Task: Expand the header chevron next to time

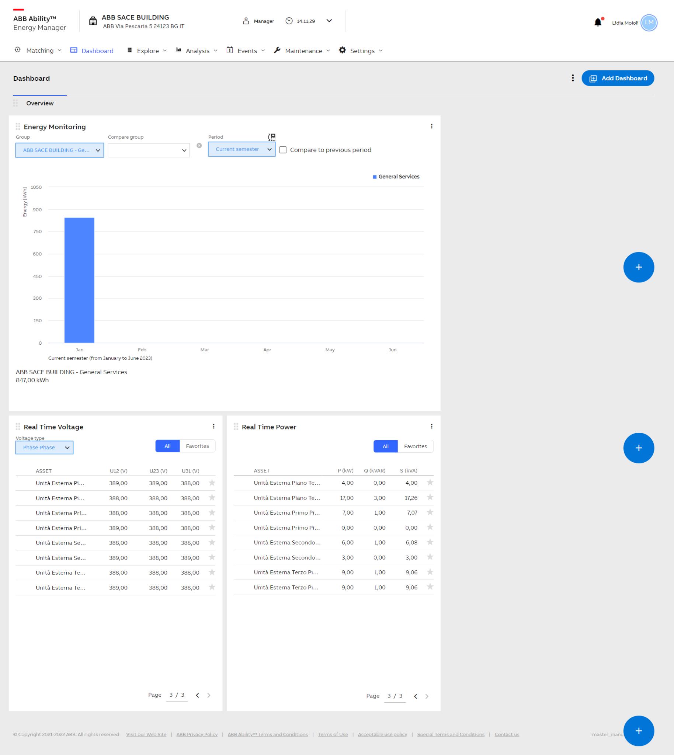Action: pyautogui.click(x=329, y=21)
